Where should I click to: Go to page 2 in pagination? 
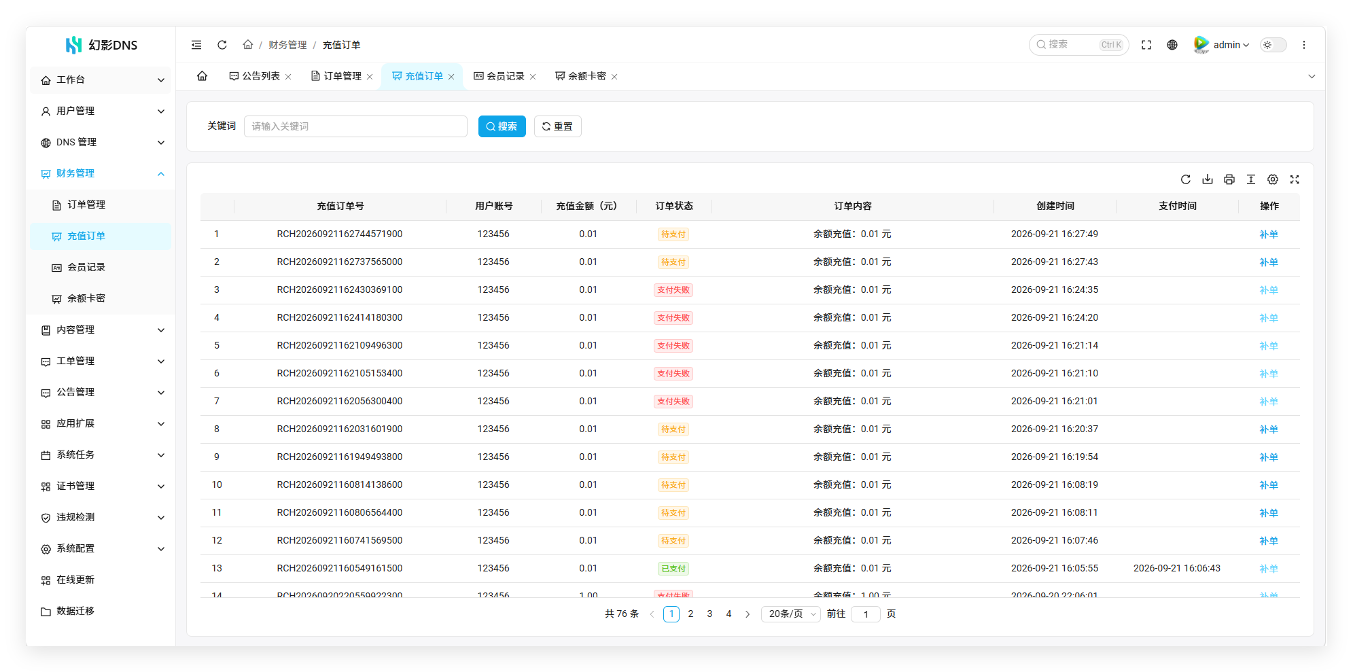pyautogui.click(x=690, y=614)
